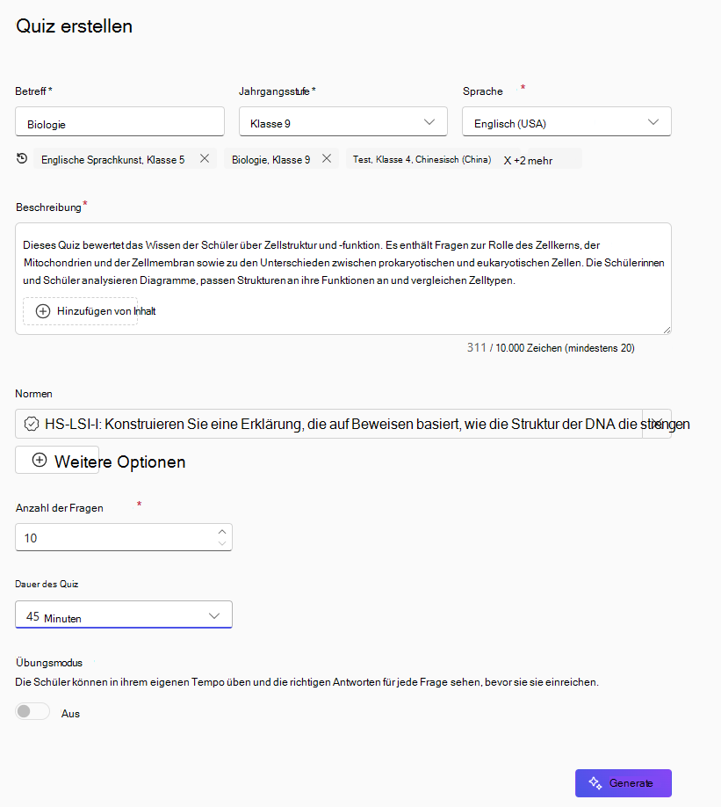Expand the +2 mehr recent items
The image size is (721, 807).
(533, 161)
